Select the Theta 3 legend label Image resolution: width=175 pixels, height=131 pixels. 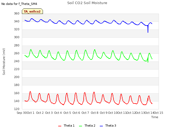[110, 126]
